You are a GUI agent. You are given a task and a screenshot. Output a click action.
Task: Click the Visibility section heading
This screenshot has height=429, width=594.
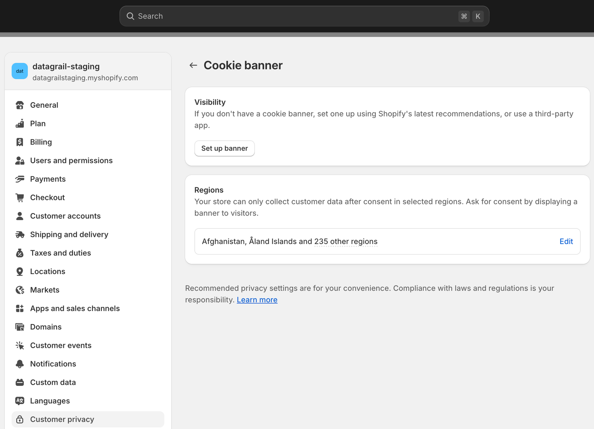click(210, 102)
